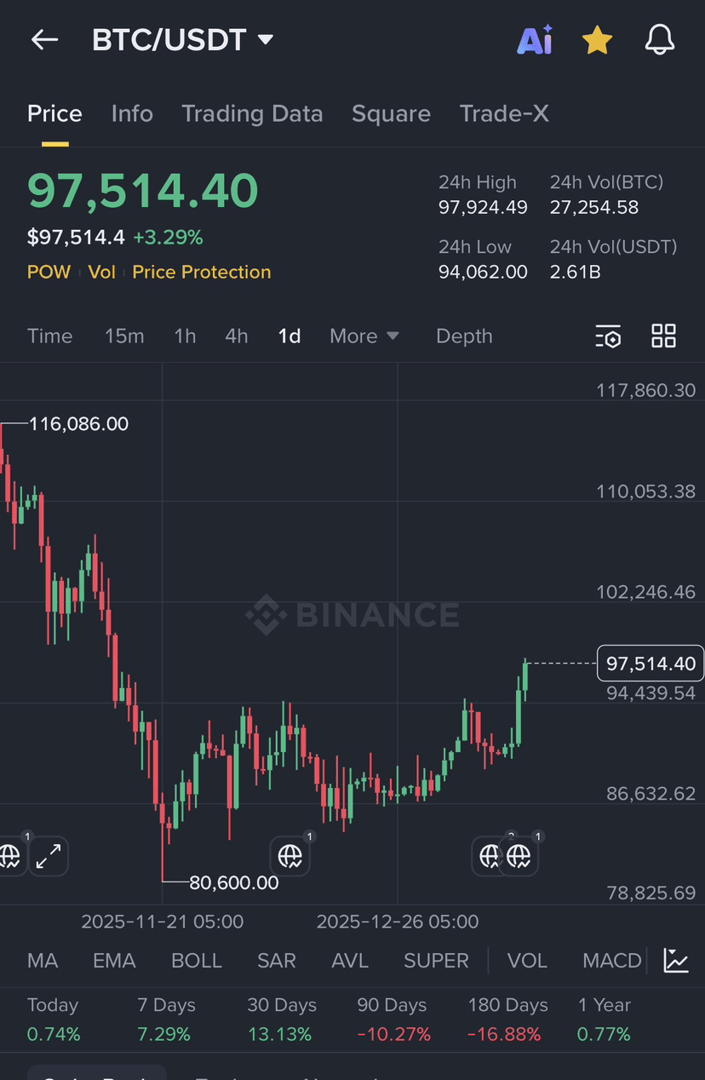Tap the Price Protection label
Screen dimensions: 705x1080
coord(202,273)
